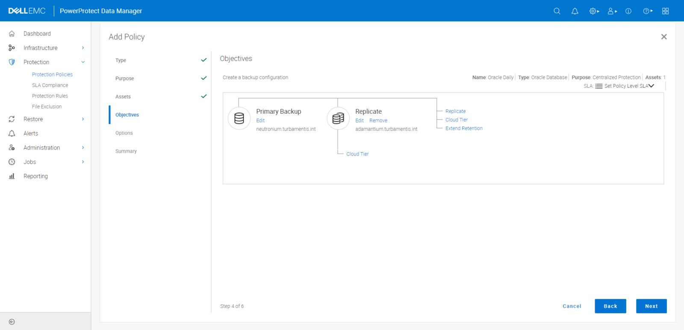Click the Administration sidebar icon

pyautogui.click(x=12, y=147)
